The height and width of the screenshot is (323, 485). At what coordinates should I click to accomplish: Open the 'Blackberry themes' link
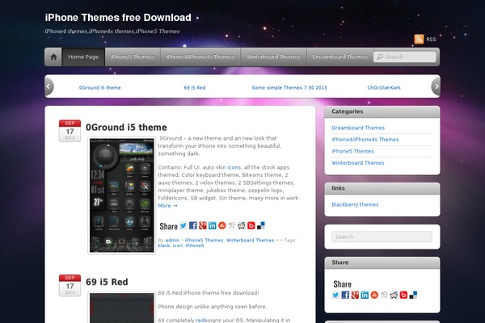[x=355, y=204]
